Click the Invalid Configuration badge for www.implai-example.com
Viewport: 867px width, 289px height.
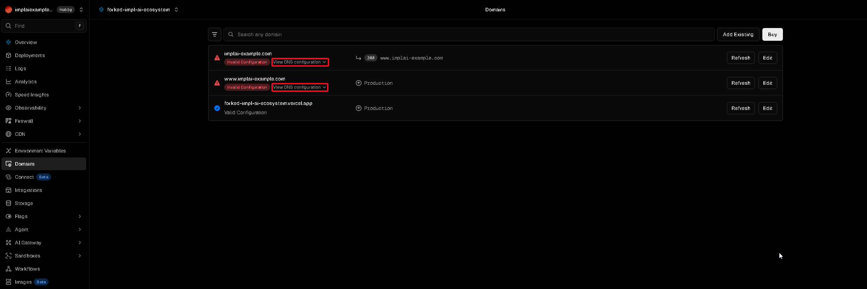coord(247,87)
